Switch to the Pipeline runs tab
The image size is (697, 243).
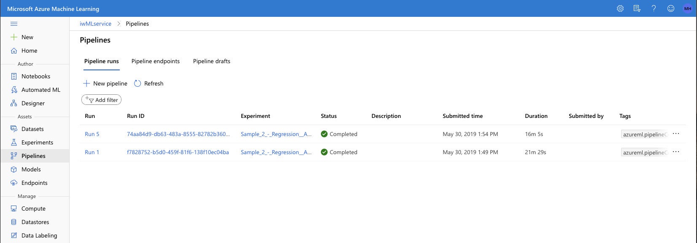[x=102, y=61]
